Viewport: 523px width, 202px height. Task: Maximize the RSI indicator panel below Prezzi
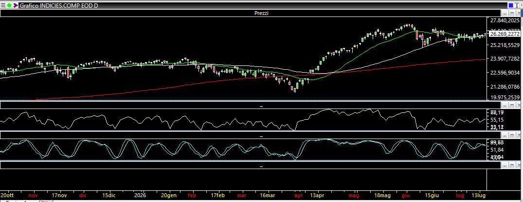pyautogui.click(x=512, y=105)
